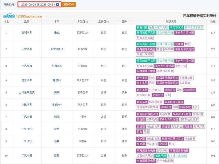Click the complaint count 189
This screenshot has width=219, height=164.
click(x=213, y=80)
